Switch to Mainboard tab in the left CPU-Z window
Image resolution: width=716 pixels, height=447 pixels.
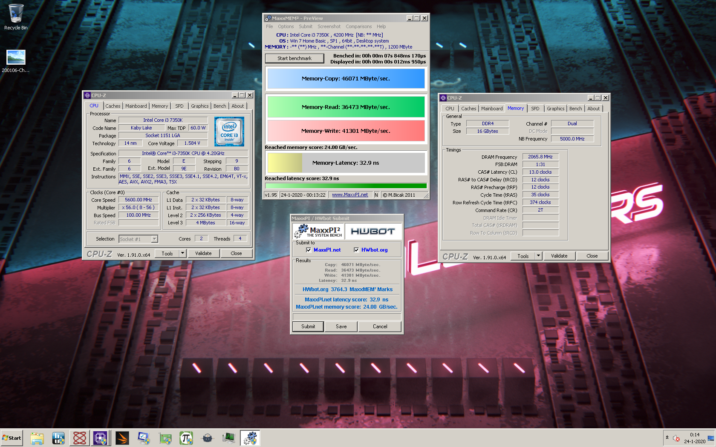[136, 106]
